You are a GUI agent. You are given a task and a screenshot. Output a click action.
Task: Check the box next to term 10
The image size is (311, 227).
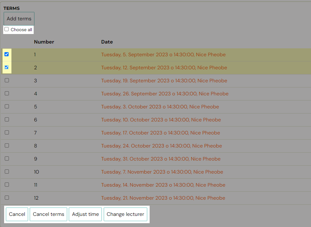7,172
